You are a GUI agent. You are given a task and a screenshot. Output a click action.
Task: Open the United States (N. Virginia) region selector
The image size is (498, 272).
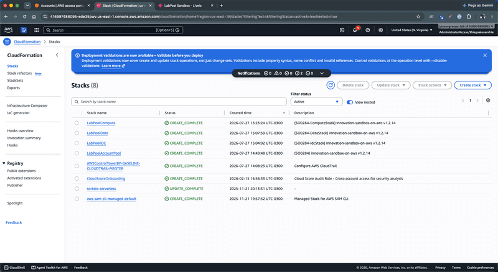[x=411, y=30]
